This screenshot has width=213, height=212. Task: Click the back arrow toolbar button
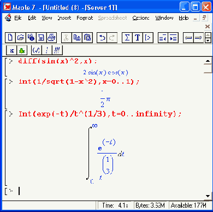188,38
